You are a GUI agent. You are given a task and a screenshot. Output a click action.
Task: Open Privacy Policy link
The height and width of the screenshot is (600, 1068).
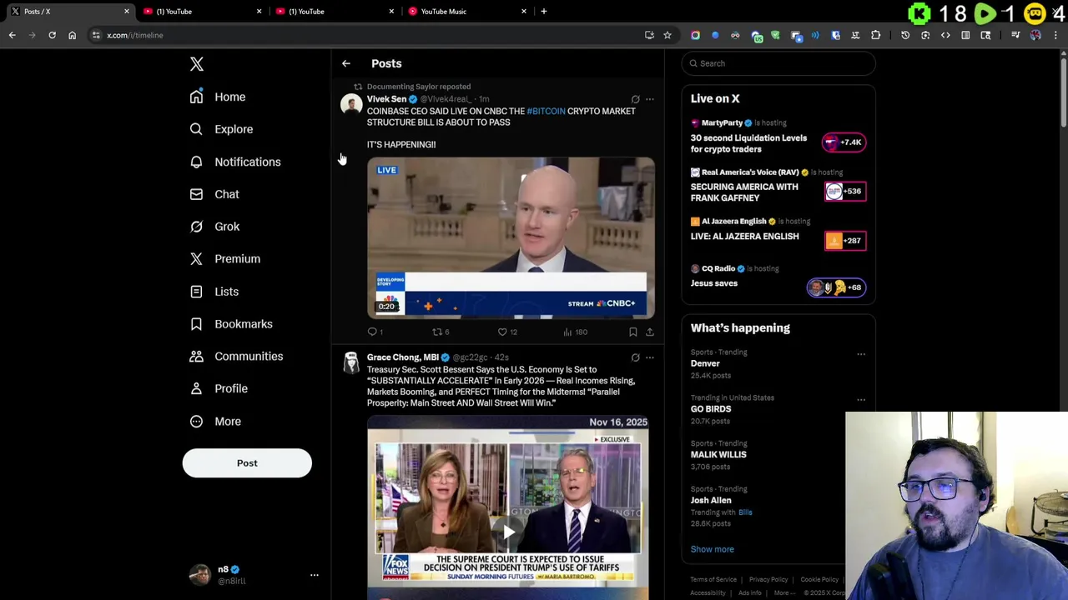coord(768,579)
